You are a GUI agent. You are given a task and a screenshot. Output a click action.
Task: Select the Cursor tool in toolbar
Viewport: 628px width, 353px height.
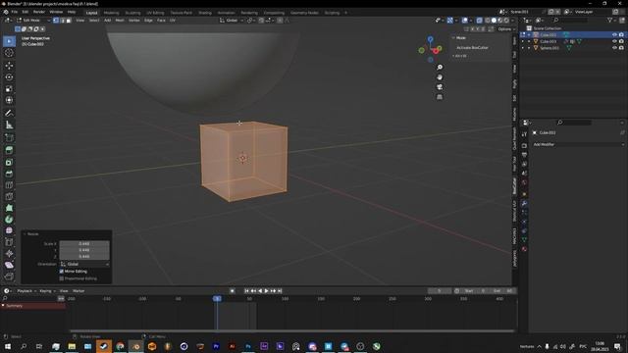9,53
